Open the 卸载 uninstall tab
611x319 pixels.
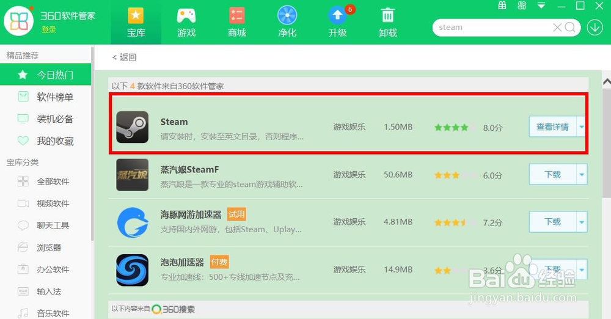pos(388,22)
